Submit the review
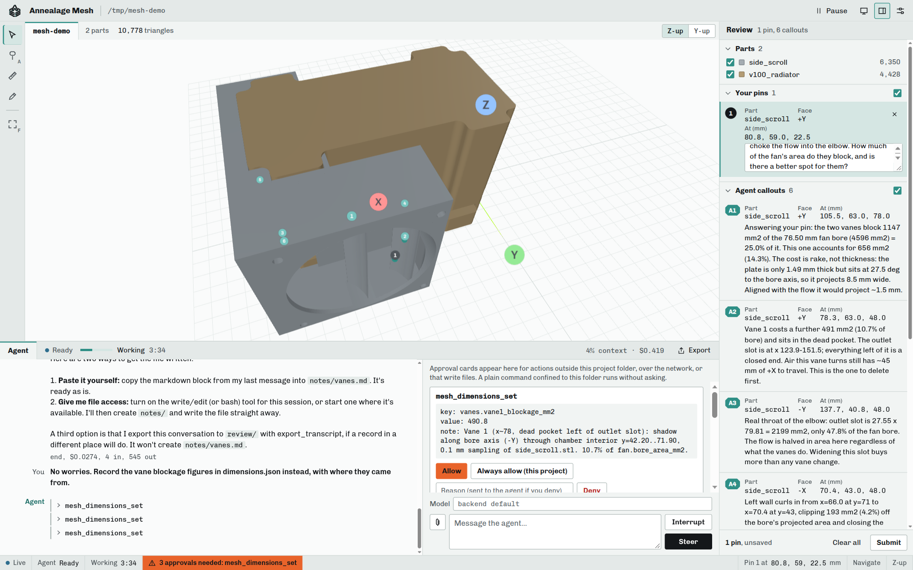 (x=888, y=543)
